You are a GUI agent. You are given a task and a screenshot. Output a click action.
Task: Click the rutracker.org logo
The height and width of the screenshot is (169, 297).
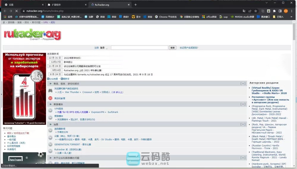point(32,35)
